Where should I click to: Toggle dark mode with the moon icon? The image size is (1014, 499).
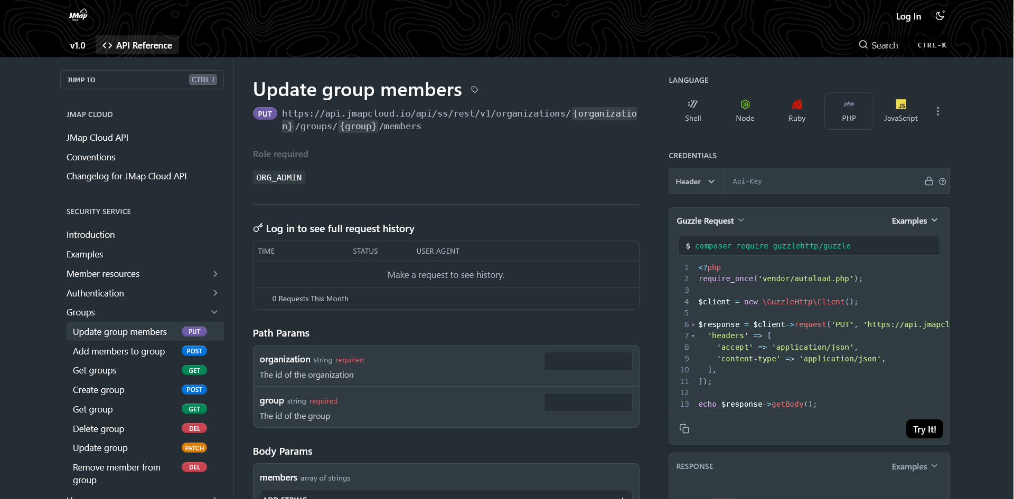[x=940, y=16]
